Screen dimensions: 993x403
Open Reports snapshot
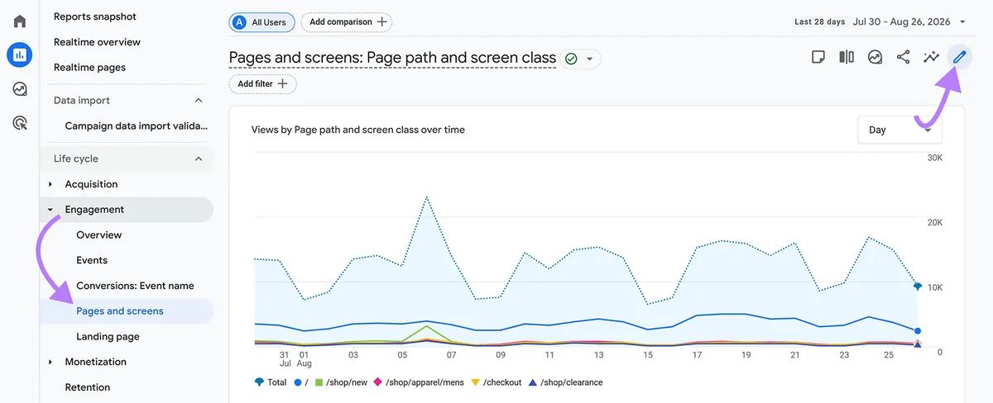[95, 17]
